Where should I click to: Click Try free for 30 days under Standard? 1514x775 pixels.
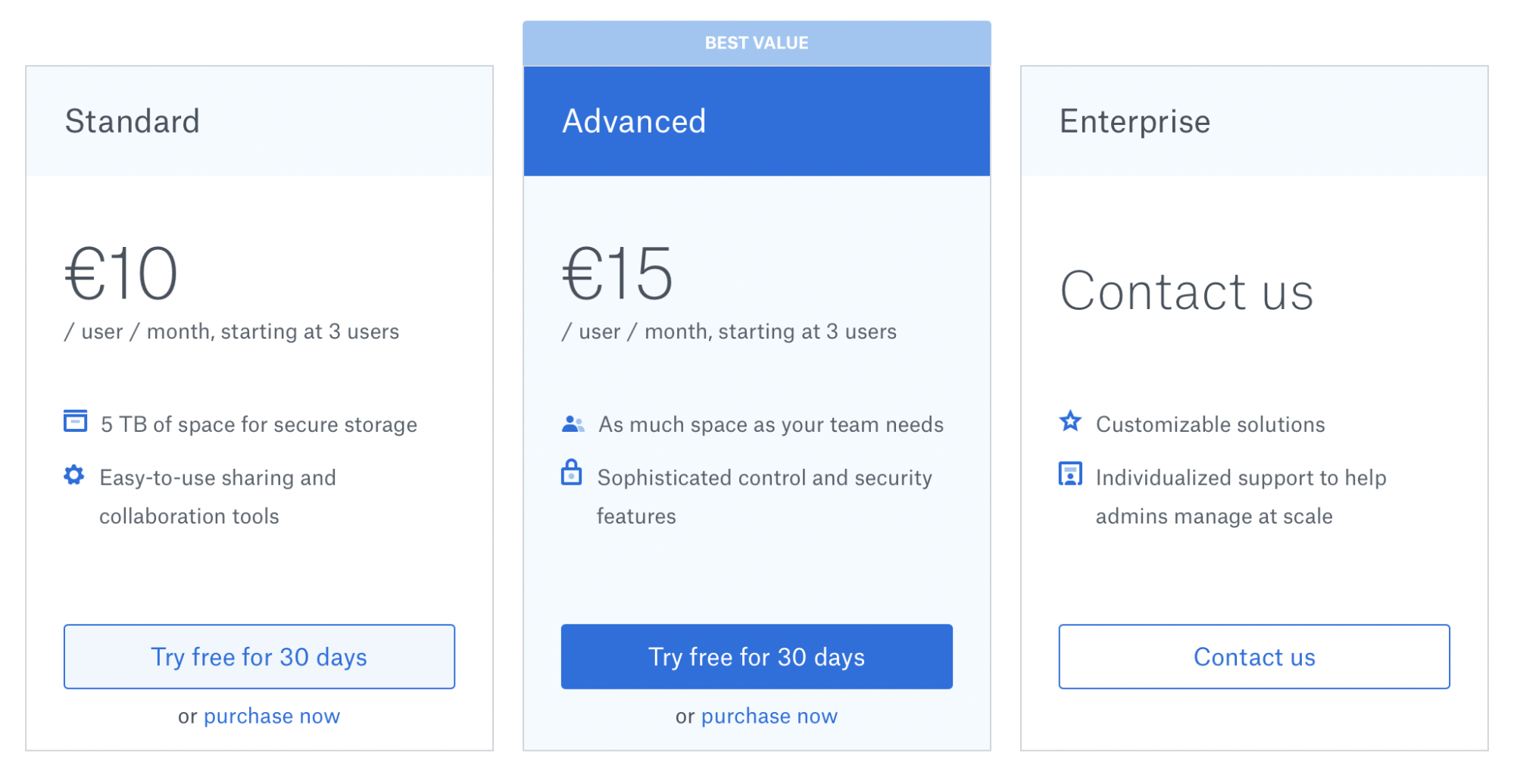(259, 656)
